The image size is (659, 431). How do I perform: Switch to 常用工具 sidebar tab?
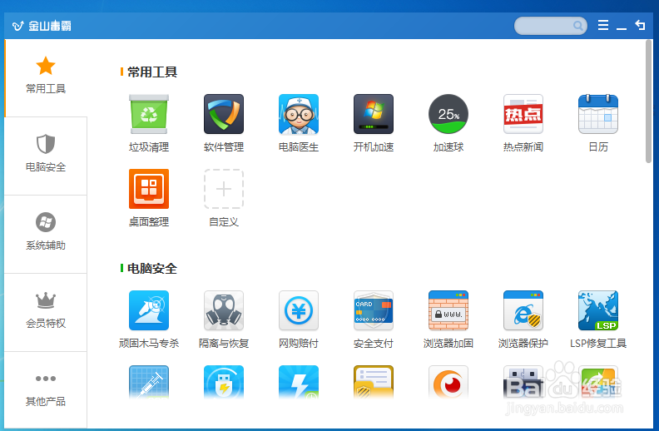(x=46, y=77)
